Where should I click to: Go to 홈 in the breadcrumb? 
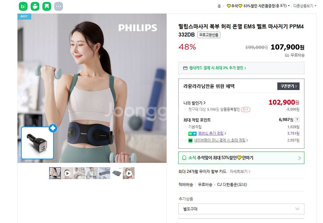coord(219,6)
